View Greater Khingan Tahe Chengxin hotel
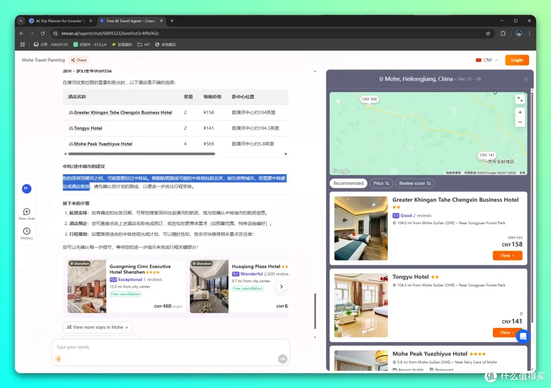 pyautogui.click(x=507, y=256)
